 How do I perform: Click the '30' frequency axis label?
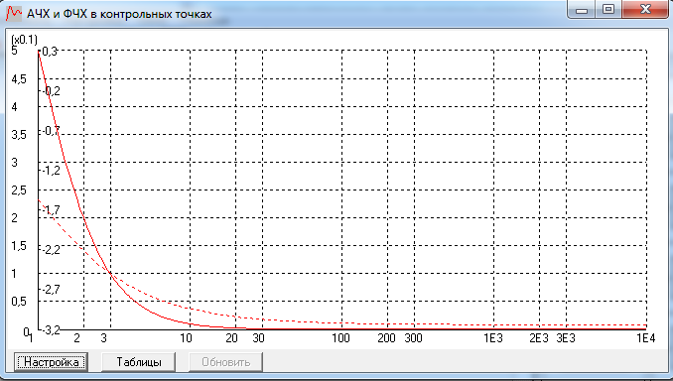pyautogui.click(x=258, y=338)
